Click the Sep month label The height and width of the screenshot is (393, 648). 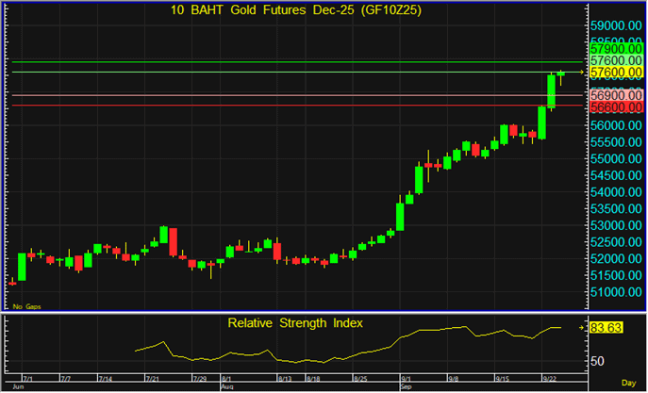407,386
